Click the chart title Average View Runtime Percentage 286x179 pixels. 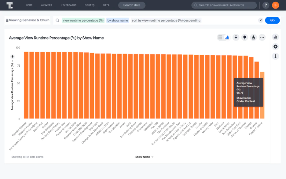click(x=56, y=38)
